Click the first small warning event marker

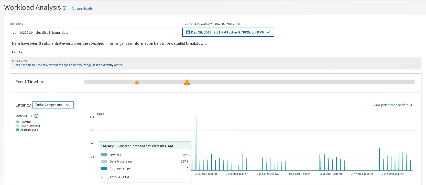click(137, 82)
